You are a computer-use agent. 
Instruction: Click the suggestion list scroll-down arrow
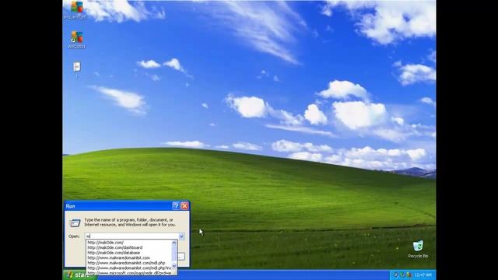(174, 265)
